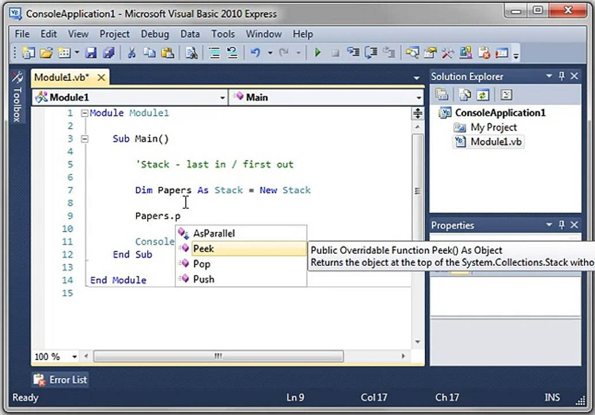
Task: Collapse the Sub Main code region
Action: [85, 139]
